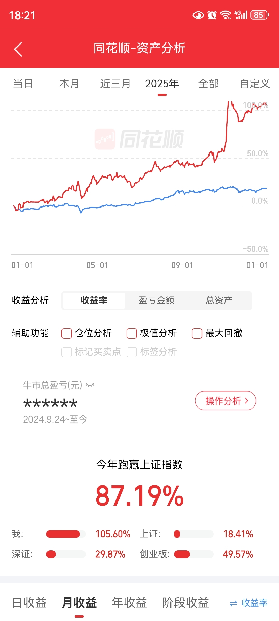Image resolution: width=279 pixels, height=621 pixels.
Task: Tap the Wi-Fi status icon
Action: tap(226, 15)
